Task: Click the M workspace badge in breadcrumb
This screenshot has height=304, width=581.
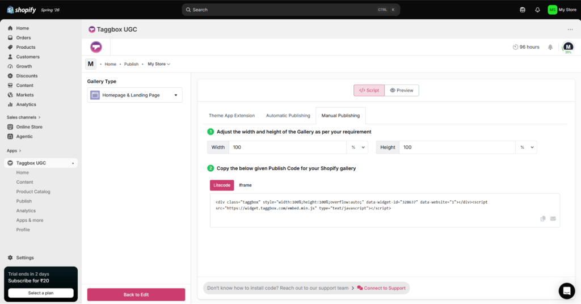Action: tap(91, 64)
